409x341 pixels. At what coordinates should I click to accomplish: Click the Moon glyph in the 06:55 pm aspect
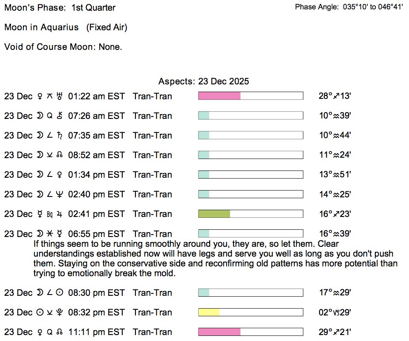click(40, 234)
